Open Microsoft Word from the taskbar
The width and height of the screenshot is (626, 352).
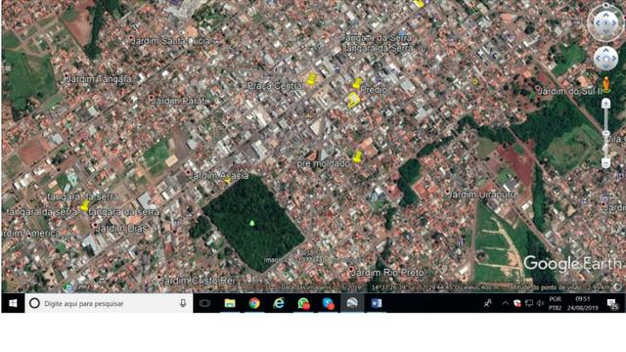377,304
